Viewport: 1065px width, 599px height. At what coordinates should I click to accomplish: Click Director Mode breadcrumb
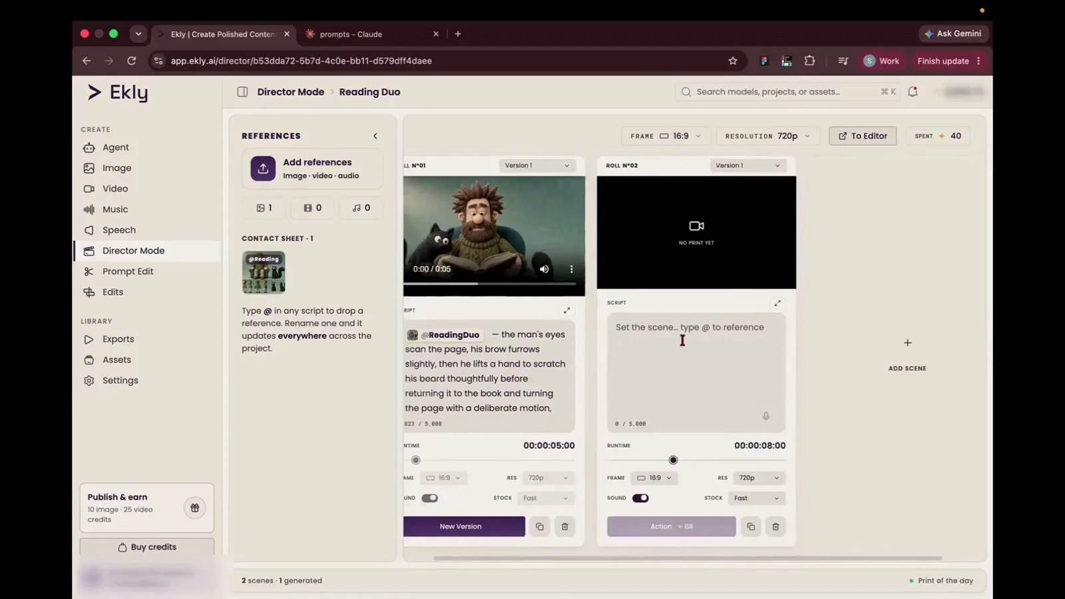(291, 92)
